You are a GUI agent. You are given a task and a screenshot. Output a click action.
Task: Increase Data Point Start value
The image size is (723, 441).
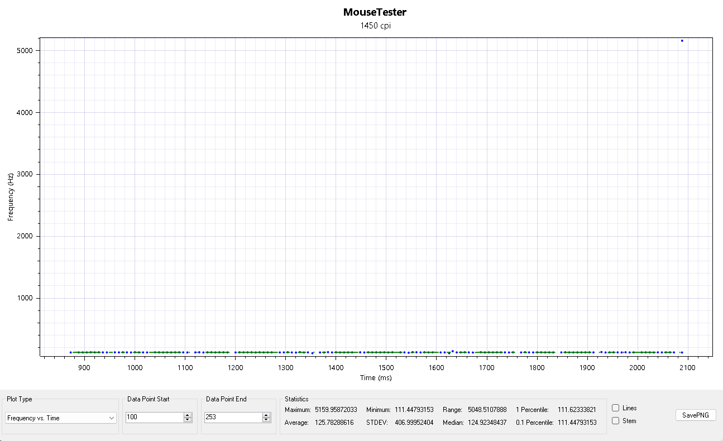(188, 415)
